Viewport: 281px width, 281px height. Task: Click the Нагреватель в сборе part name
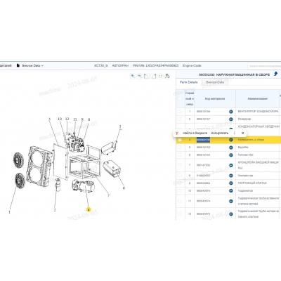pos(251,140)
